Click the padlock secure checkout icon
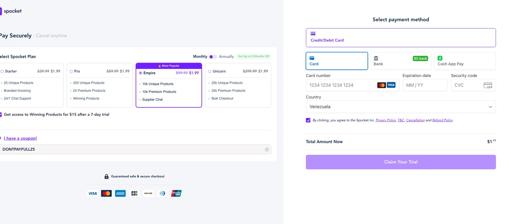 click(106, 176)
